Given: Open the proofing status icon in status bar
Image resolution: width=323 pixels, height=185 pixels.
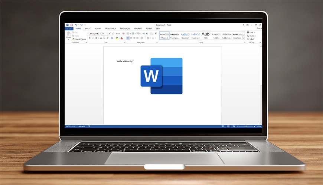Looking at the screenshot, I should click(89, 127).
